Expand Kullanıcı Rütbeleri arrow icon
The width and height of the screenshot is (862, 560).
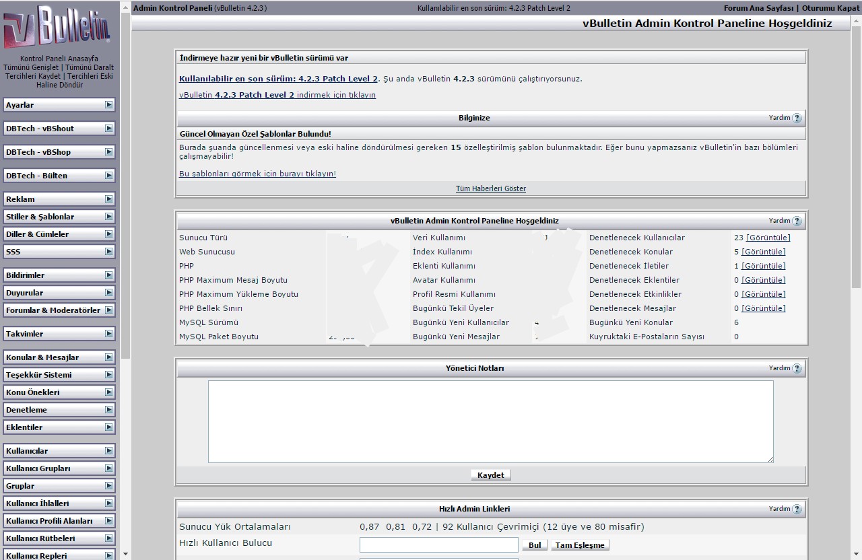coord(108,538)
